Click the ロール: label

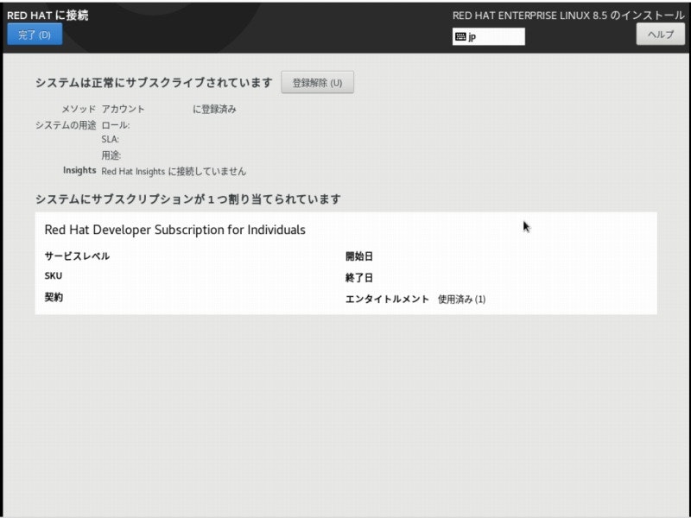click(x=116, y=125)
